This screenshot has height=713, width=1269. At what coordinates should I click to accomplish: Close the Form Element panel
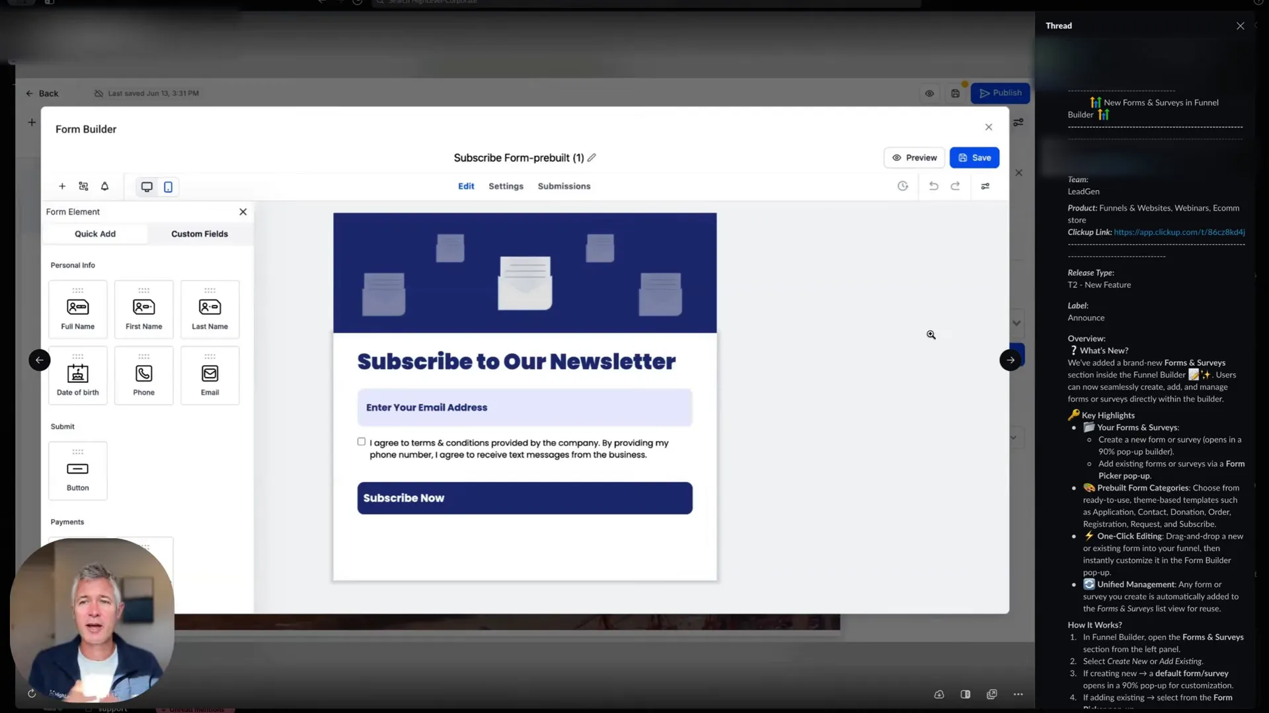click(243, 212)
